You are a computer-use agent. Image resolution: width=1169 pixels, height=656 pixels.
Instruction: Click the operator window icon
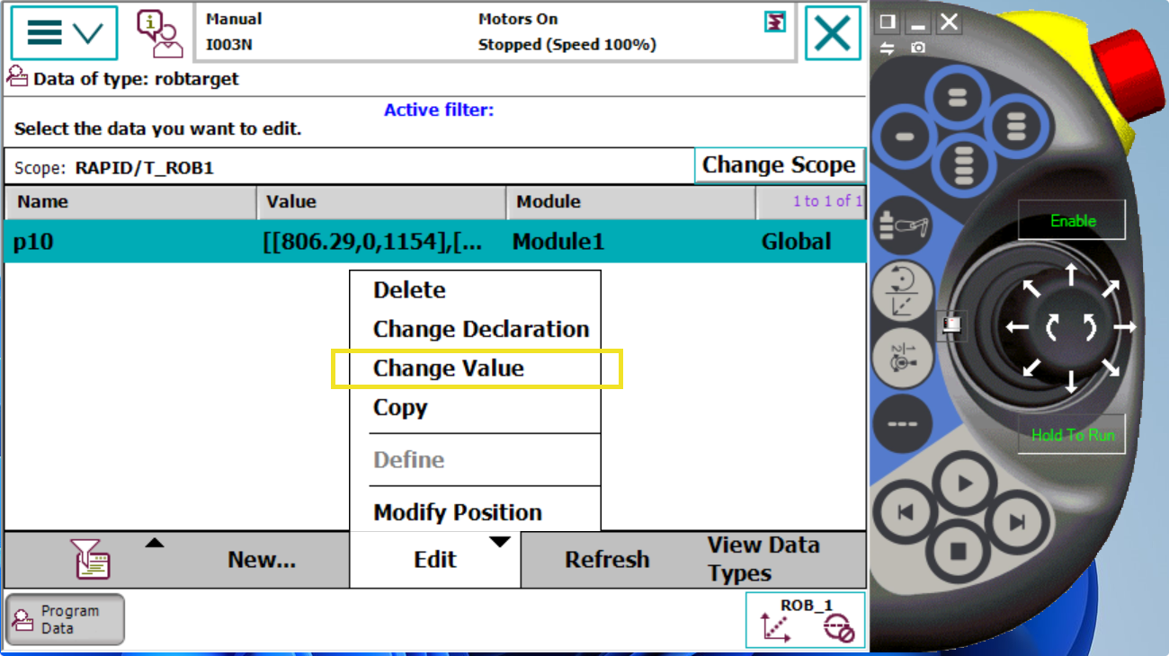pos(159,33)
